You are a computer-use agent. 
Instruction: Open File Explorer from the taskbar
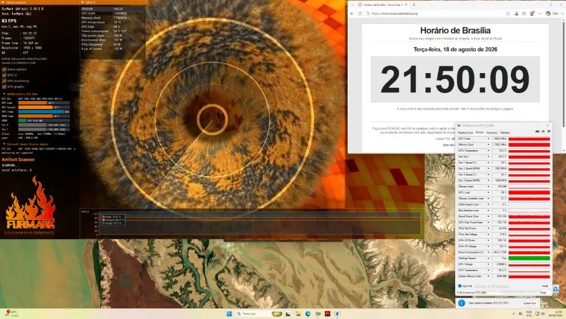298,314
